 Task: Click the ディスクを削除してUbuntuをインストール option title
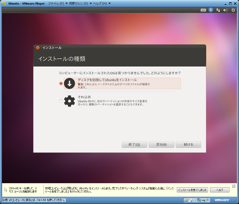[107, 80]
